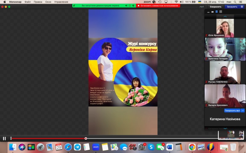Open Maps from the dock
Screen dimensions: 246x153
[x=114, y=147]
